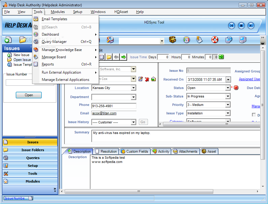Click the magnifier search toolbar icon
This screenshot has height=204, width=268.
click(110, 40)
